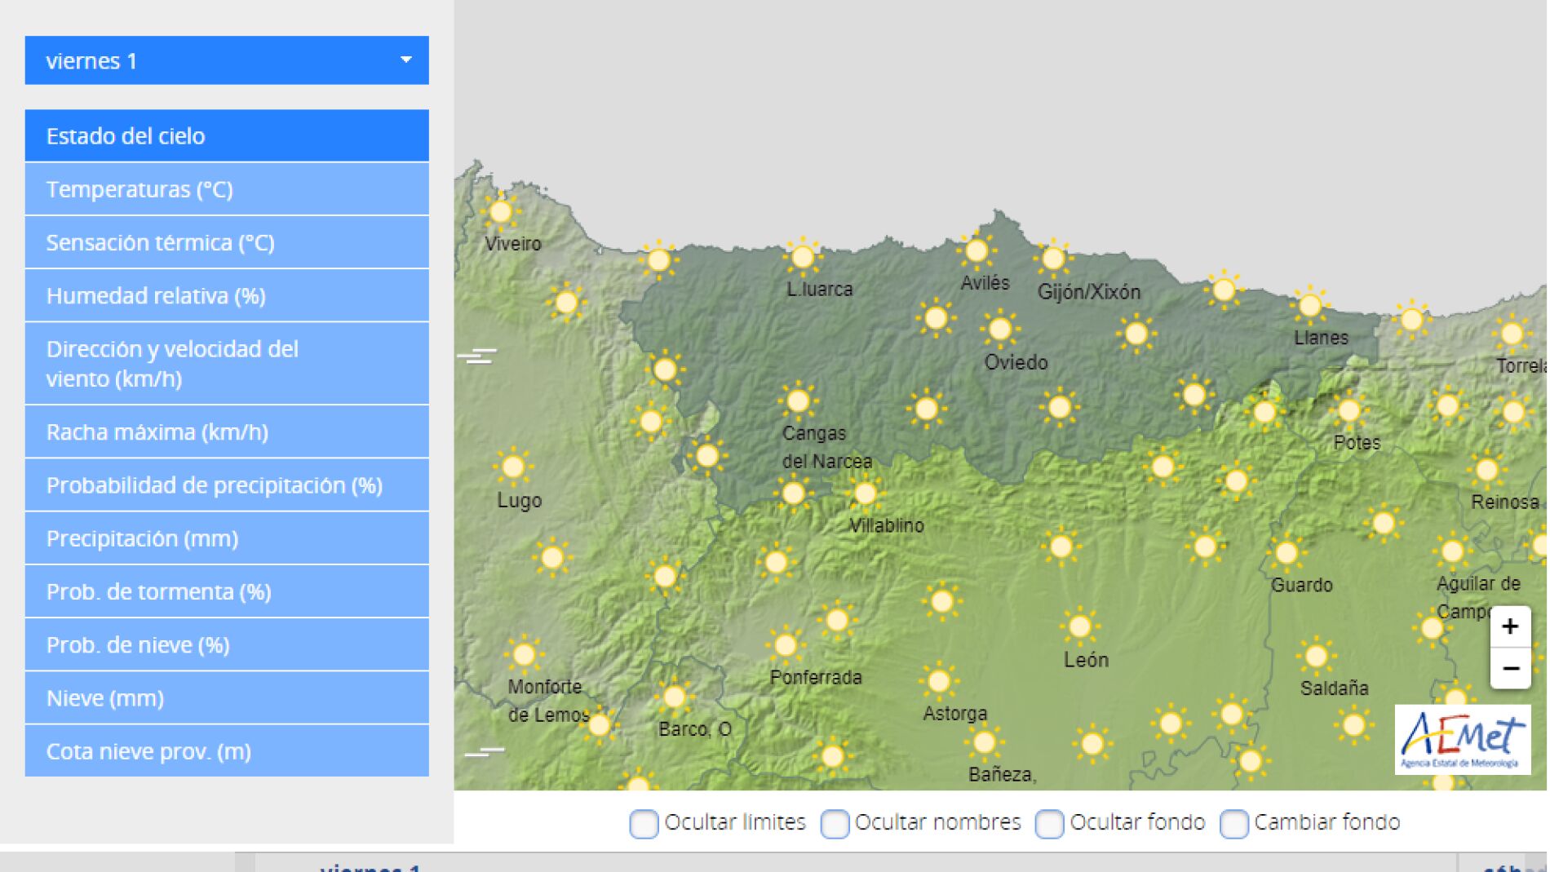Click the sun icon above León

tap(1079, 626)
